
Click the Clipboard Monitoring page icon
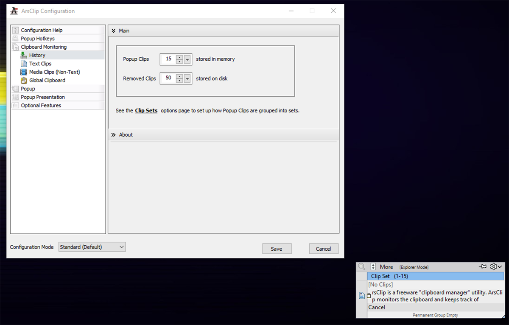click(x=15, y=47)
